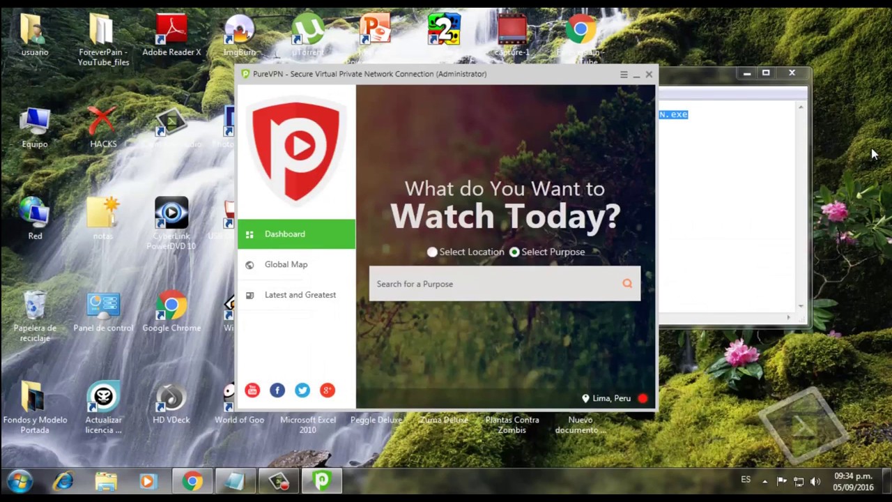Viewport: 892px width, 502px height.
Task: Click Notepad horizontal scrollbar right arrow
Action: 789,318
